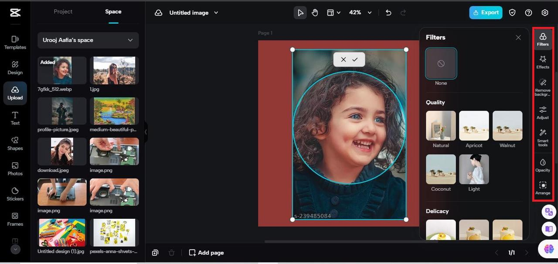Duplicate the page using the bottom icon
The width and height of the screenshot is (558, 264).
[155, 253]
